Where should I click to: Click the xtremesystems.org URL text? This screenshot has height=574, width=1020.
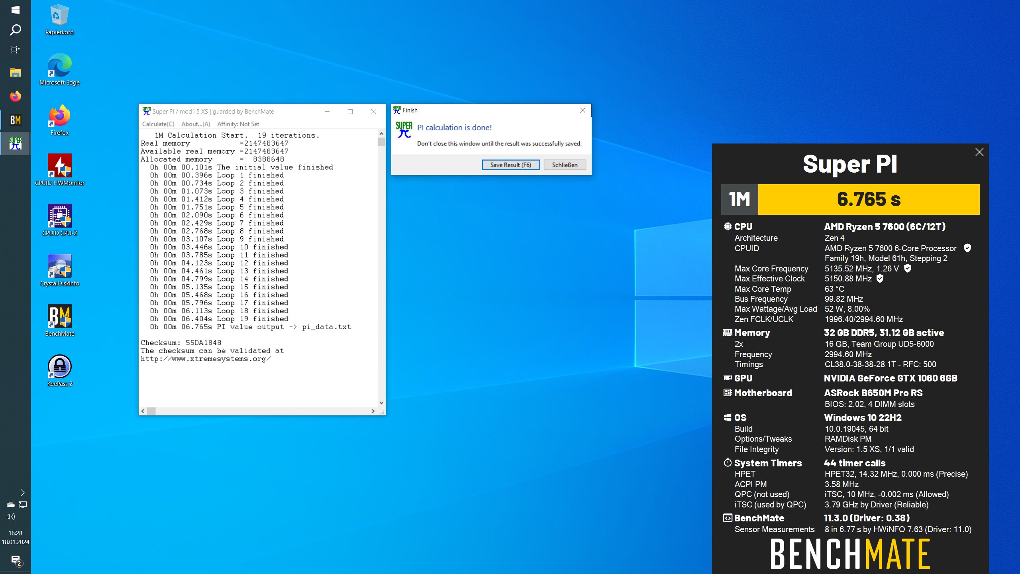point(206,359)
